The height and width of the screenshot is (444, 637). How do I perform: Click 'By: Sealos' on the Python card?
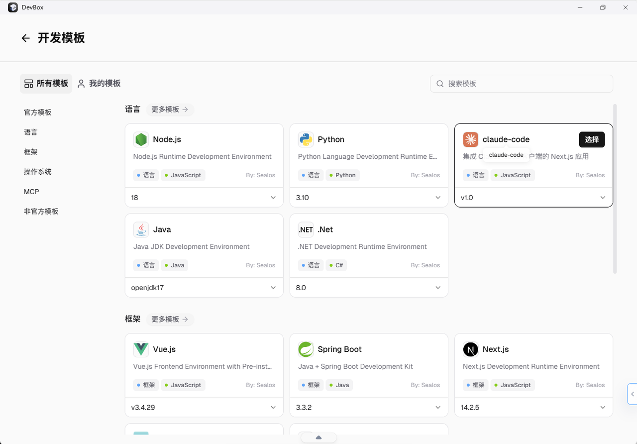[x=425, y=175]
